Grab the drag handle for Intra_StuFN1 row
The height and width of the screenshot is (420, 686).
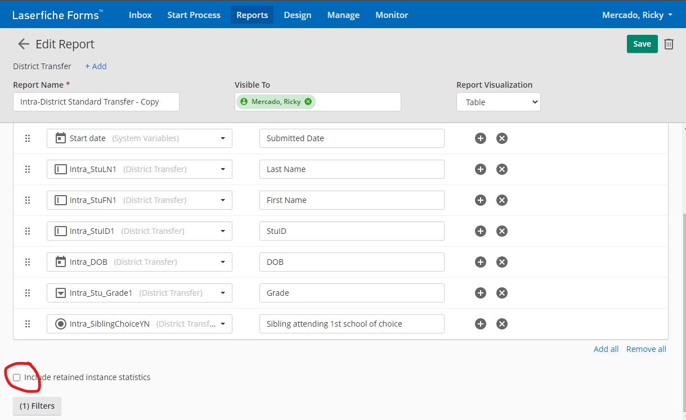tap(28, 200)
